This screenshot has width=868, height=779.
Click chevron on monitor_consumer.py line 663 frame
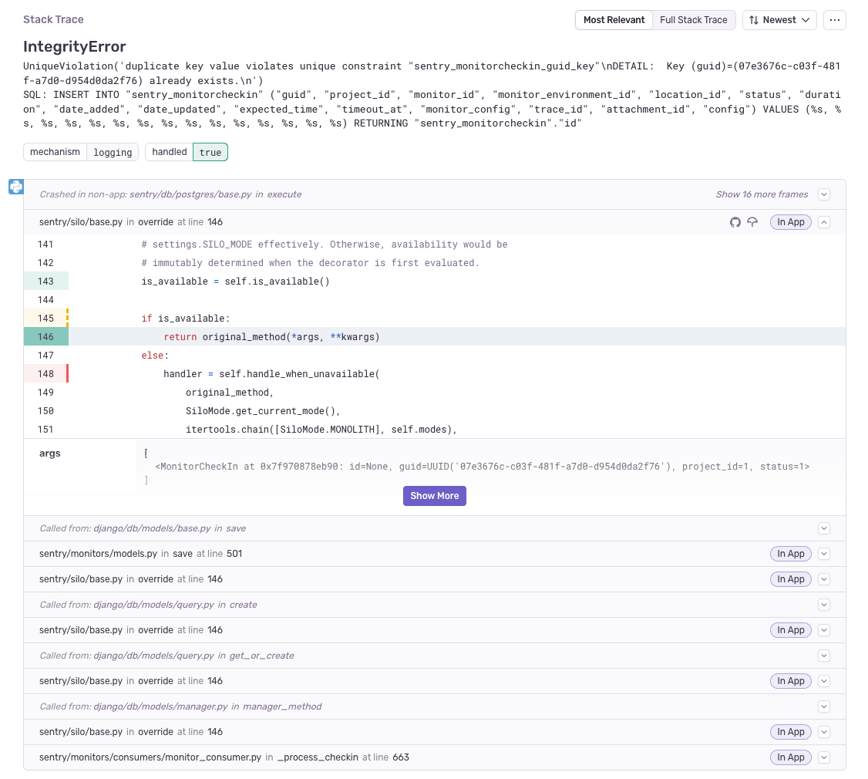point(824,757)
